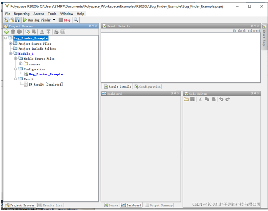Click the magnifier search icon in toolbar
Screen dimensions: 268x211
[x=76, y=20]
